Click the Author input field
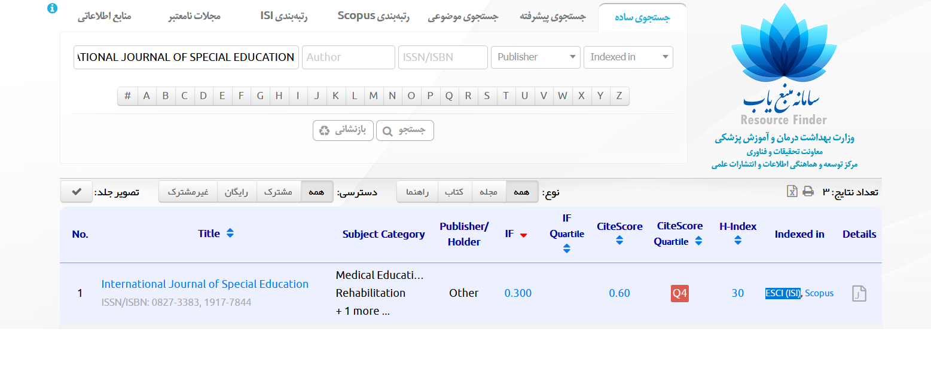Image resolution: width=931 pixels, height=387 pixels. (x=349, y=57)
